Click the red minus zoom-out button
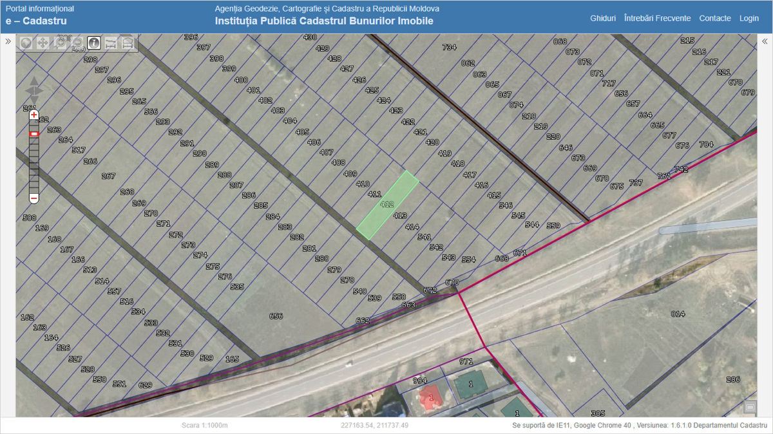This screenshot has width=773, height=434. coord(34,198)
